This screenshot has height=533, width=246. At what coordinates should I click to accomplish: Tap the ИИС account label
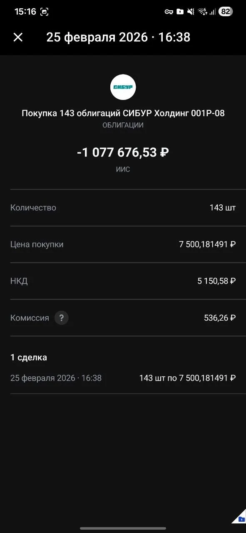(x=123, y=169)
